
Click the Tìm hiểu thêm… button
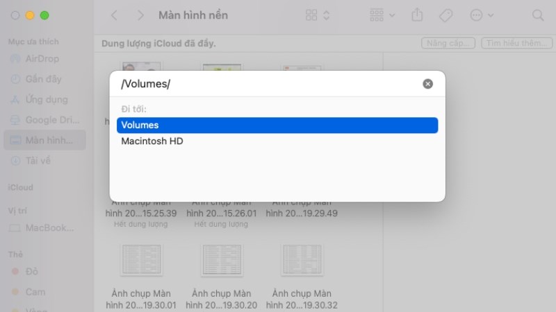pyautogui.click(x=516, y=43)
